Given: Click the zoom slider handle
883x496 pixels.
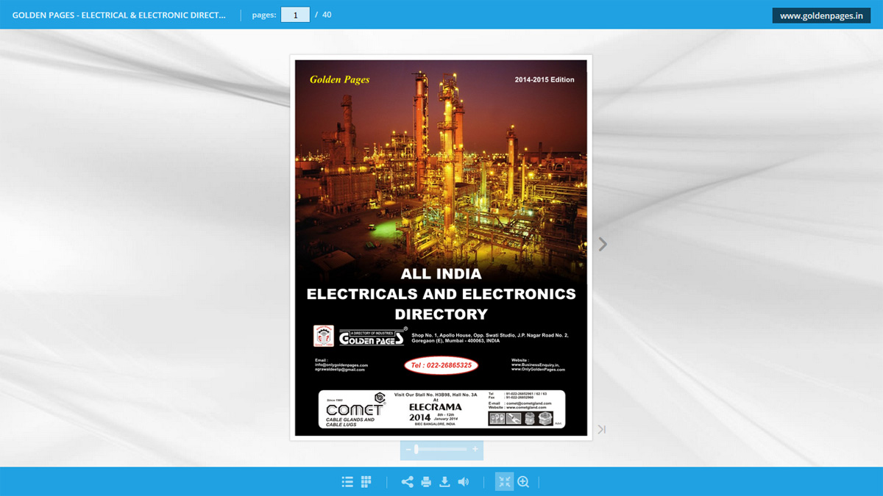Looking at the screenshot, I should [416, 449].
